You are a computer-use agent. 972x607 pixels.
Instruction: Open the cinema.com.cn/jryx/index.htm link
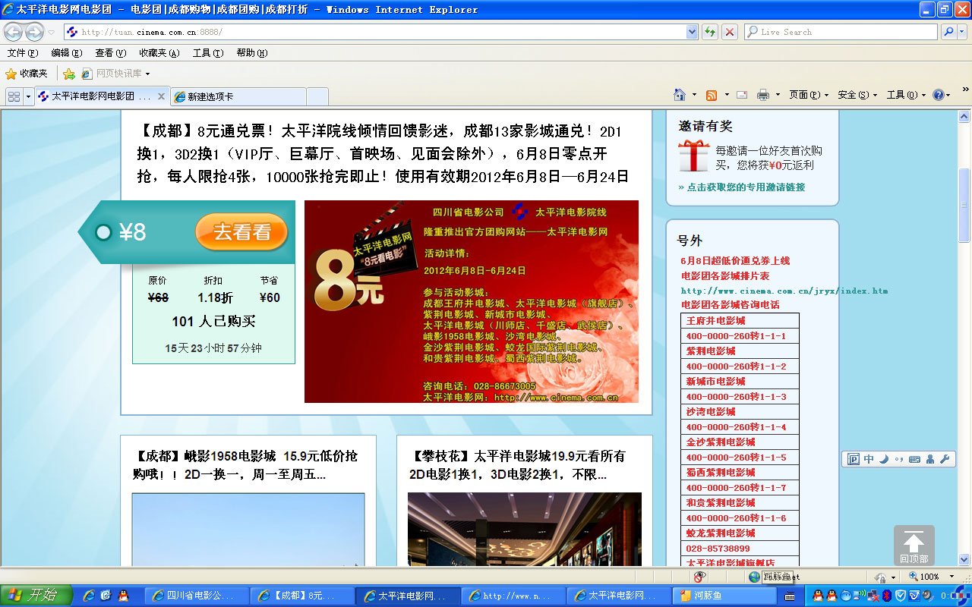[784, 291]
